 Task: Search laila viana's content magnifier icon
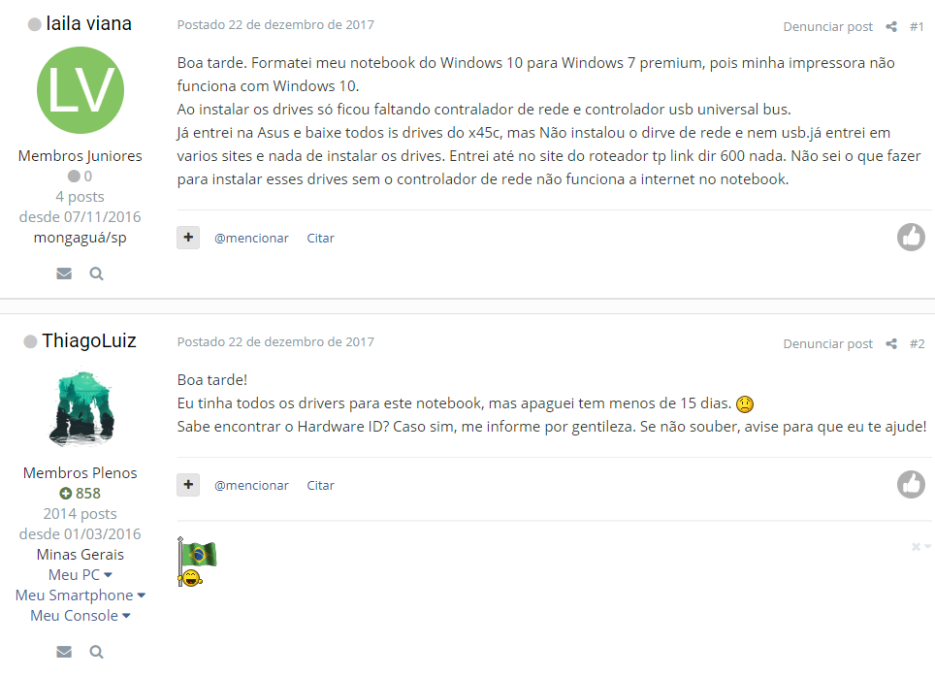96,274
